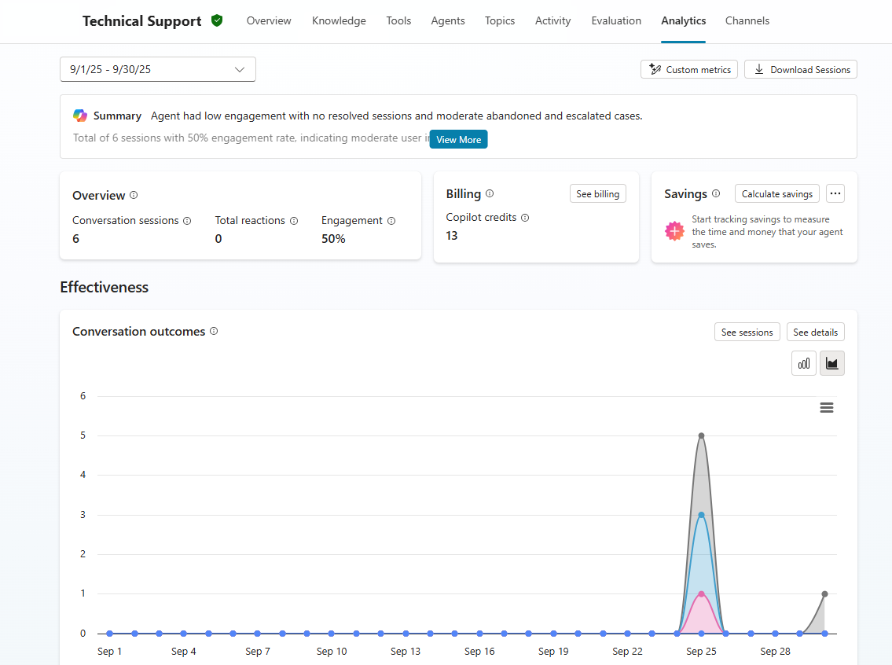Image resolution: width=892 pixels, height=665 pixels.
Task: Open the Knowledge tab
Action: point(339,21)
